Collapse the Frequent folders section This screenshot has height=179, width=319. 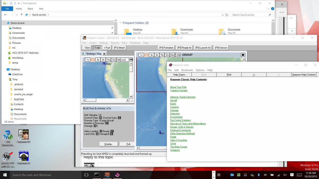pos(120,23)
